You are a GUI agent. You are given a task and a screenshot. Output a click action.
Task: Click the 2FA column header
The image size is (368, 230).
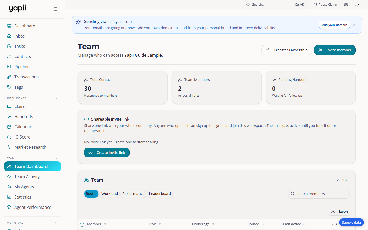[x=334, y=224]
